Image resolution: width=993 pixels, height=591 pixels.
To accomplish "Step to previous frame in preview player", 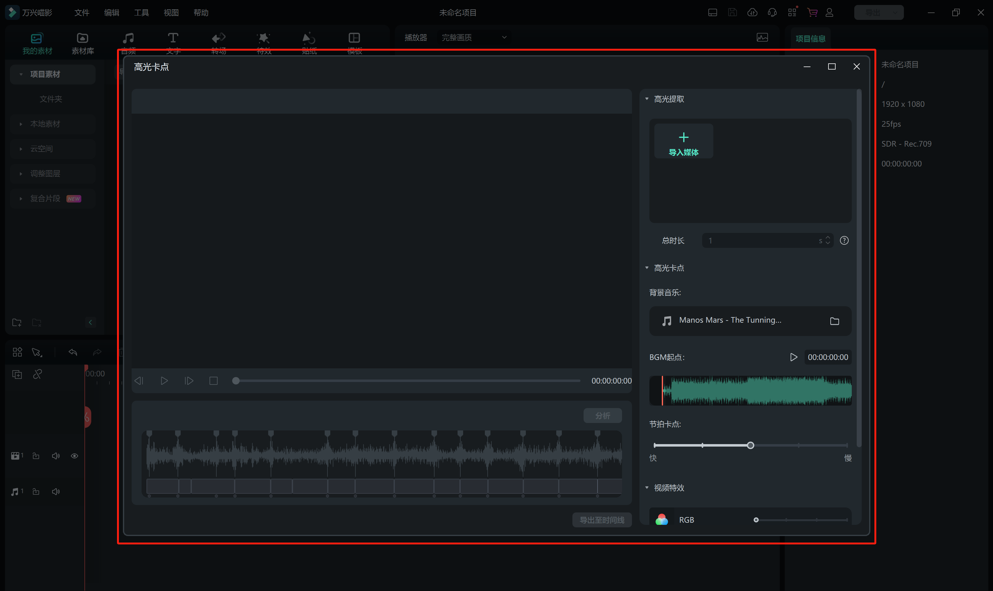I will (138, 381).
